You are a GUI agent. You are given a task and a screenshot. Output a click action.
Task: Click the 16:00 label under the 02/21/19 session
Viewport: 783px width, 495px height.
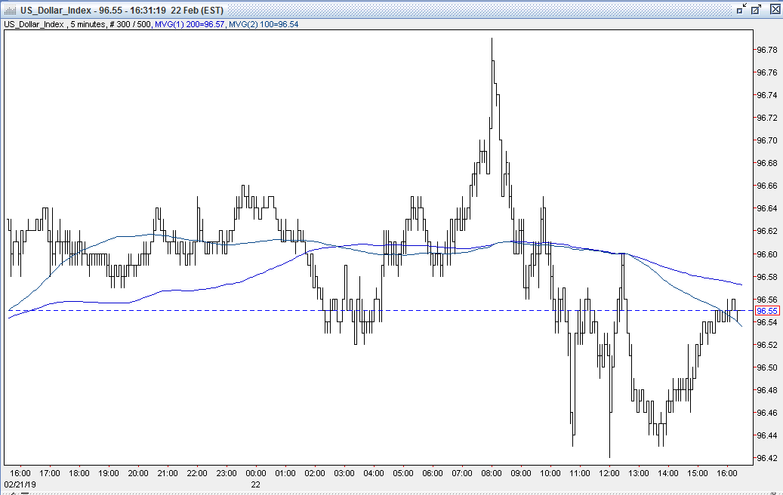point(20,473)
